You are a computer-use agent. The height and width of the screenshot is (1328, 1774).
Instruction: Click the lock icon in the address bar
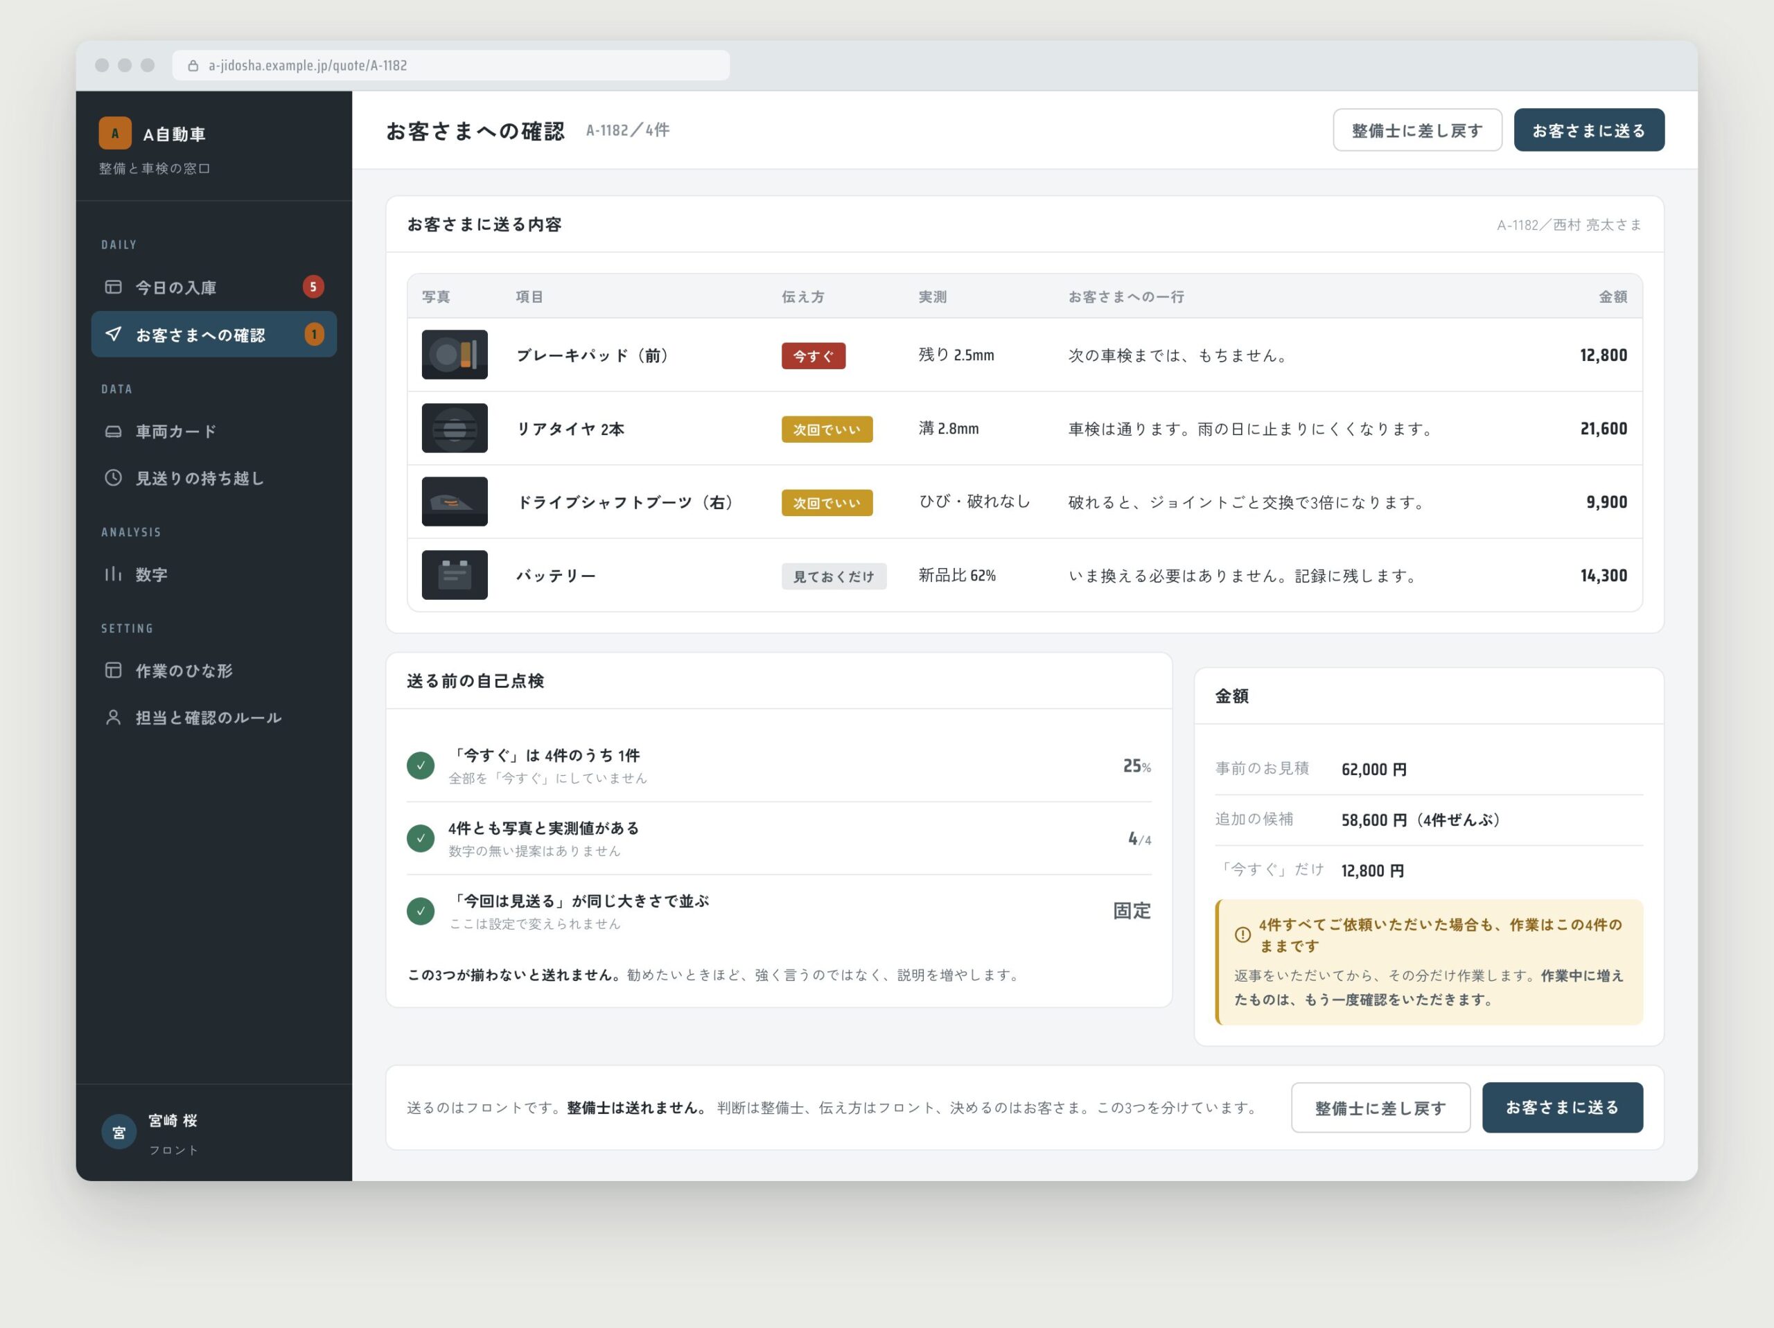click(x=193, y=66)
